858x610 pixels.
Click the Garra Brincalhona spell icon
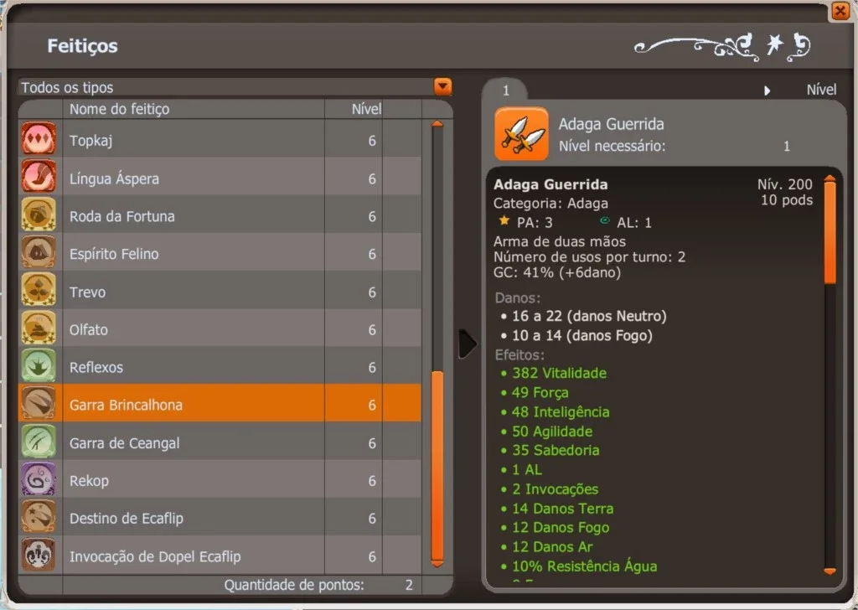click(39, 403)
